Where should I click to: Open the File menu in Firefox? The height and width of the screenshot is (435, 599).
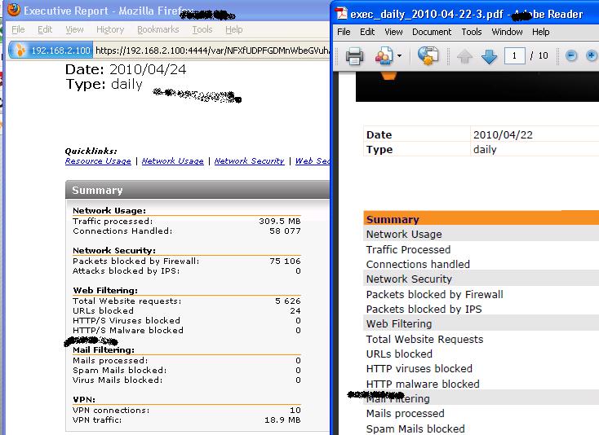(18, 29)
